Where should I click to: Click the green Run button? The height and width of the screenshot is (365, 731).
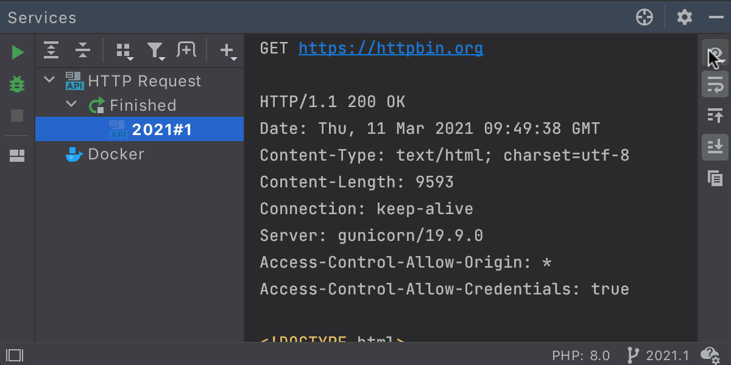click(18, 52)
